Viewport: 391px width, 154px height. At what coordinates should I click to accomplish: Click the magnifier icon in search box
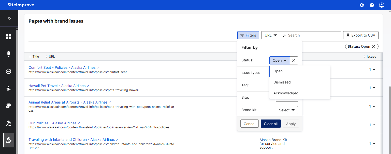coord(285,35)
